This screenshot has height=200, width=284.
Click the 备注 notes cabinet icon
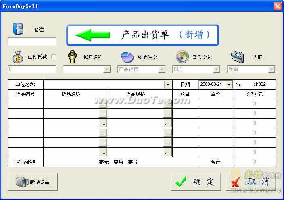click(x=18, y=29)
